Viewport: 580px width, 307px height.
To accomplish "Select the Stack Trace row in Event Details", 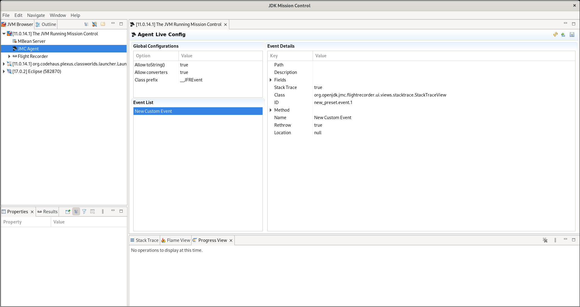I will point(421,87).
